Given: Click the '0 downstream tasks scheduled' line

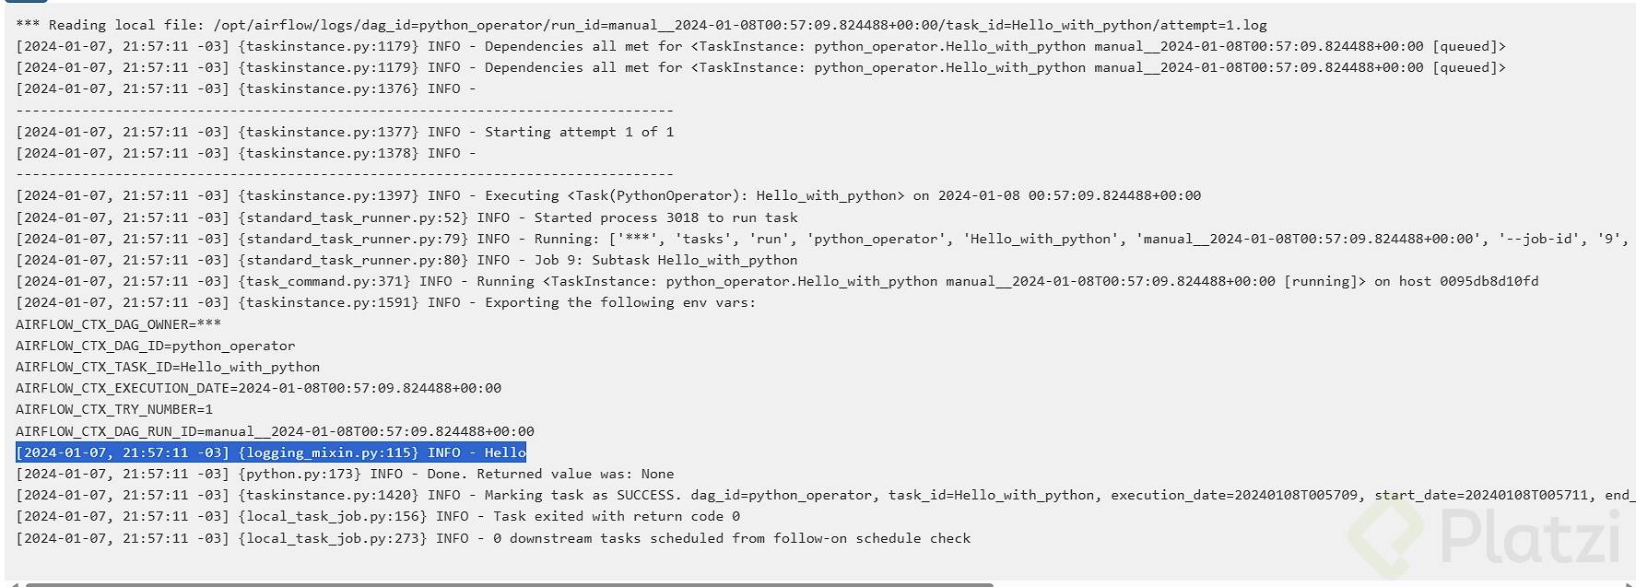Looking at the screenshot, I should pyautogui.click(x=493, y=538).
